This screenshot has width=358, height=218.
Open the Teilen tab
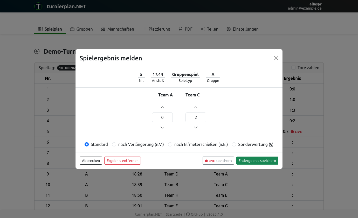210,29
